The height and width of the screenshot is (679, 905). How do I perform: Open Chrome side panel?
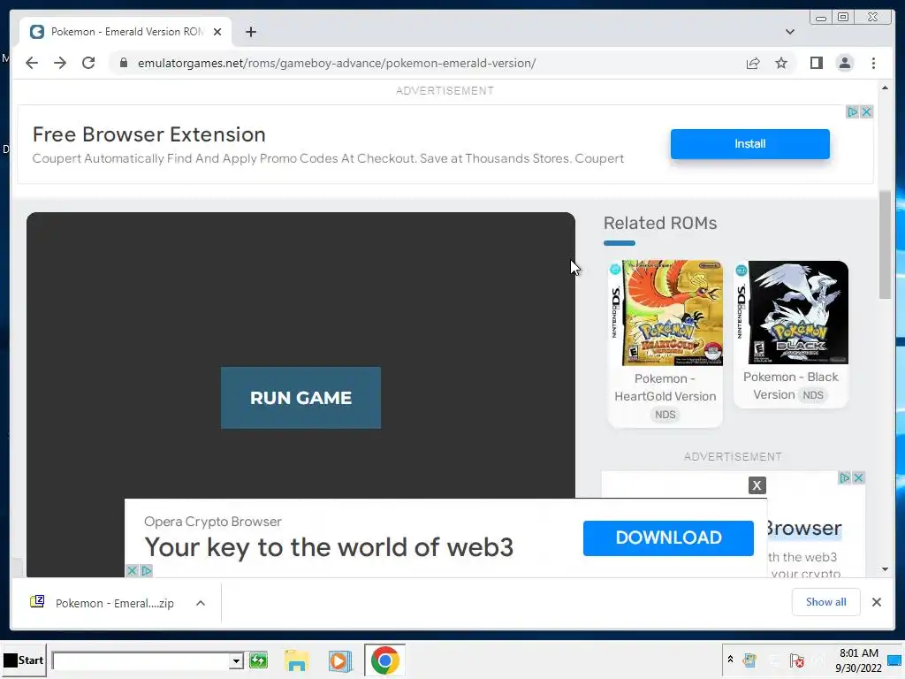click(x=816, y=63)
